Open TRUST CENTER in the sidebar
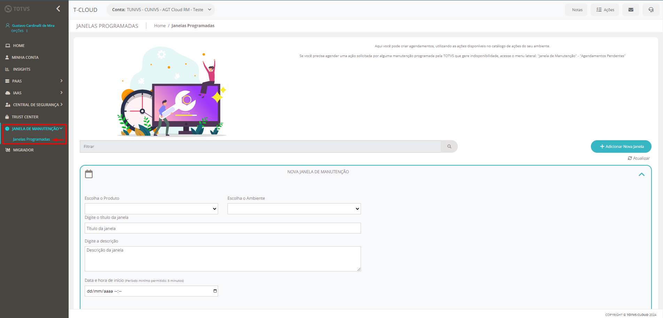 pos(34,117)
